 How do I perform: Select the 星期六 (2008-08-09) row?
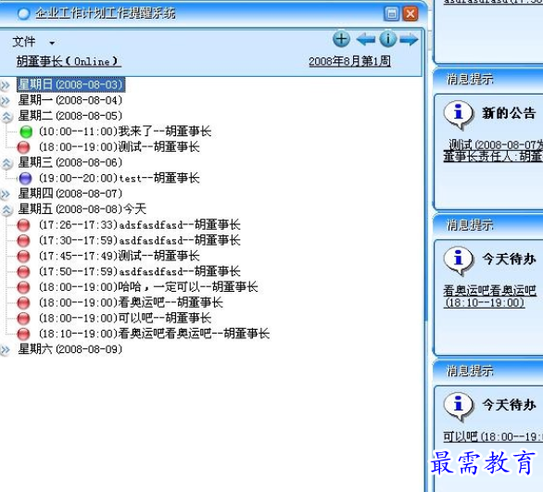click(x=70, y=349)
